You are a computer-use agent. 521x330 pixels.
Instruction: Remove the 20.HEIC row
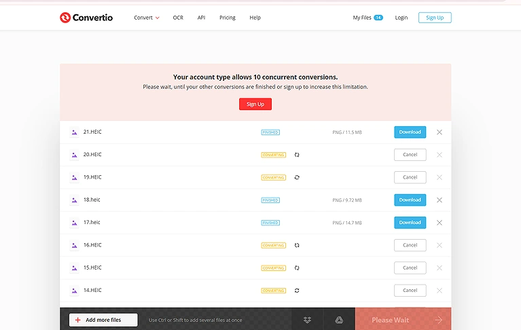(439, 155)
